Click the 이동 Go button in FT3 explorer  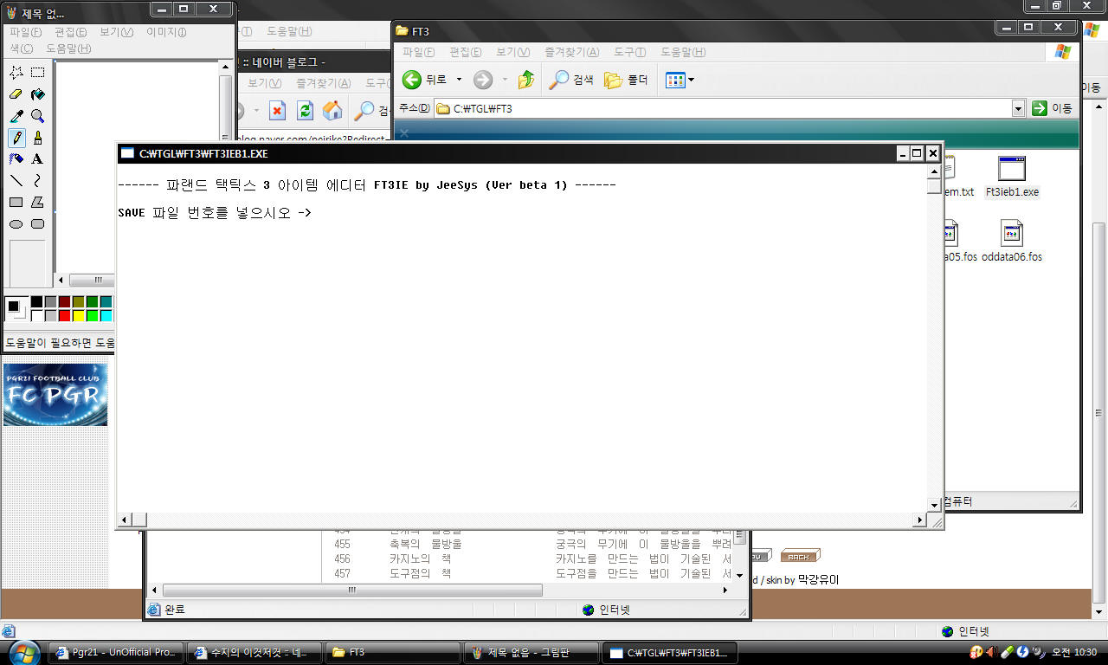click(1053, 108)
